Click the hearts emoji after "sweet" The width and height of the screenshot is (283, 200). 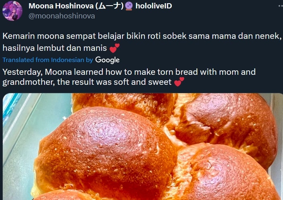pyautogui.click(x=179, y=82)
